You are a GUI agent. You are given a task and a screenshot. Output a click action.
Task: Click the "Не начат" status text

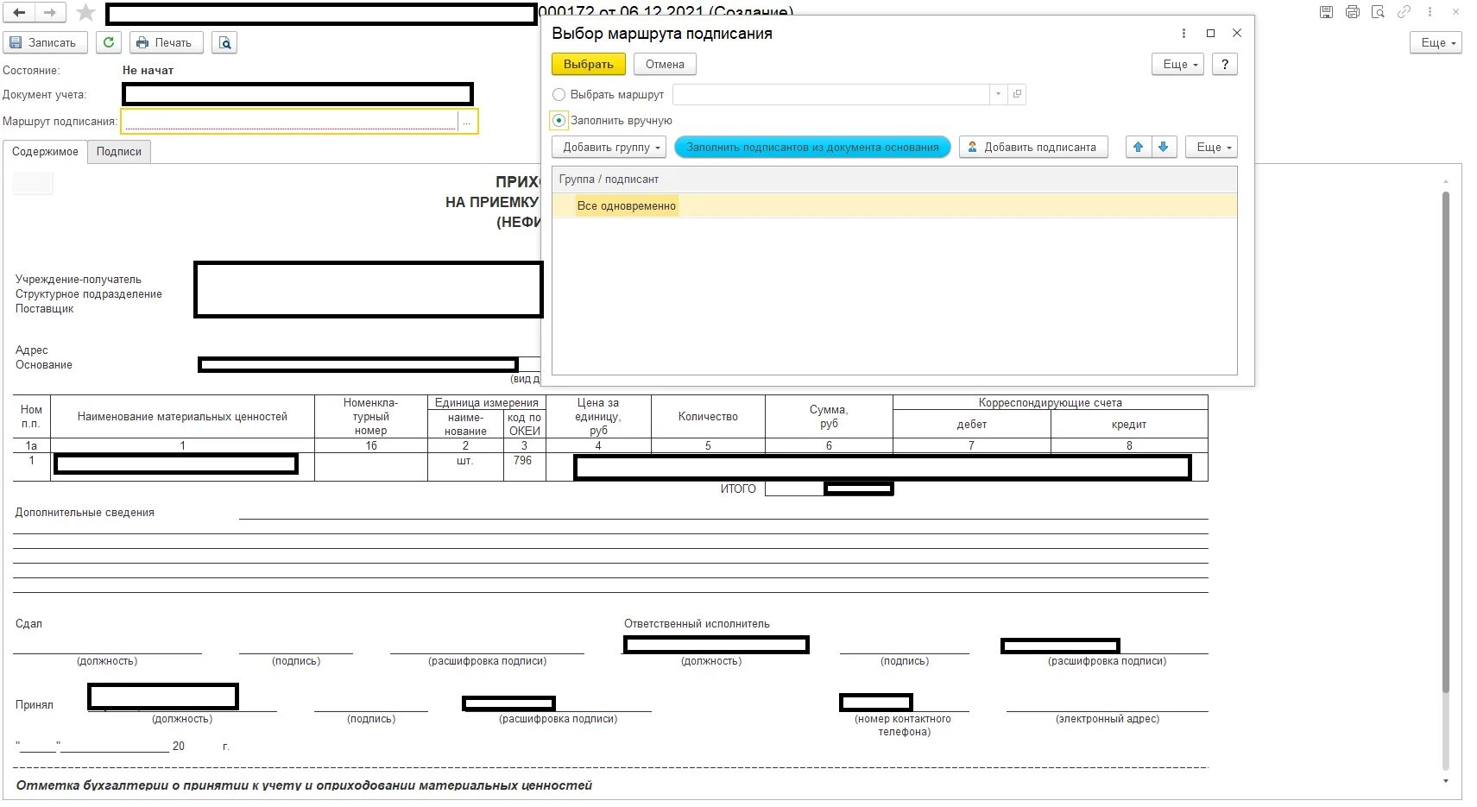(148, 71)
